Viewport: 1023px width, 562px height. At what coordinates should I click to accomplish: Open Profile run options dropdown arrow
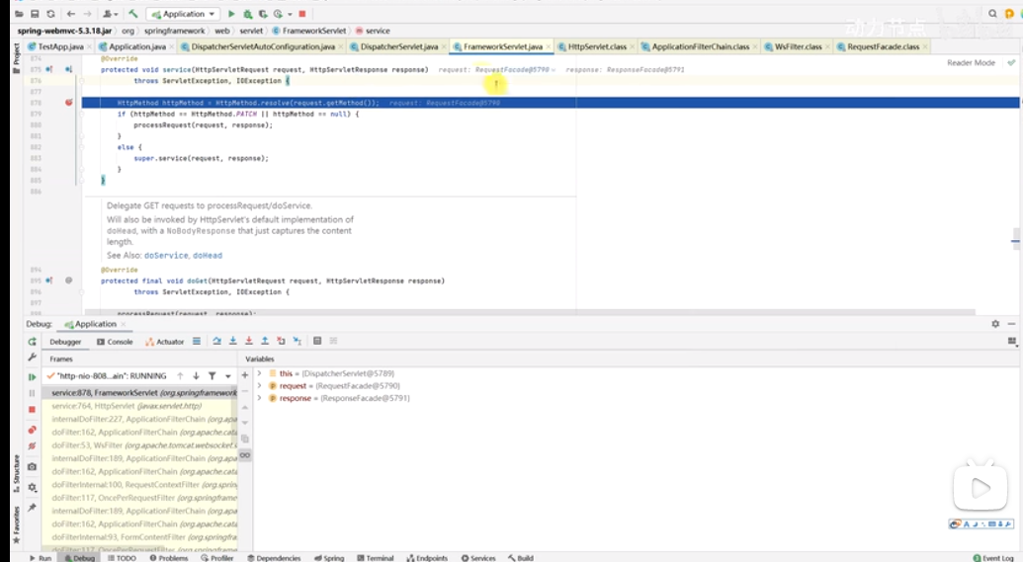point(290,14)
